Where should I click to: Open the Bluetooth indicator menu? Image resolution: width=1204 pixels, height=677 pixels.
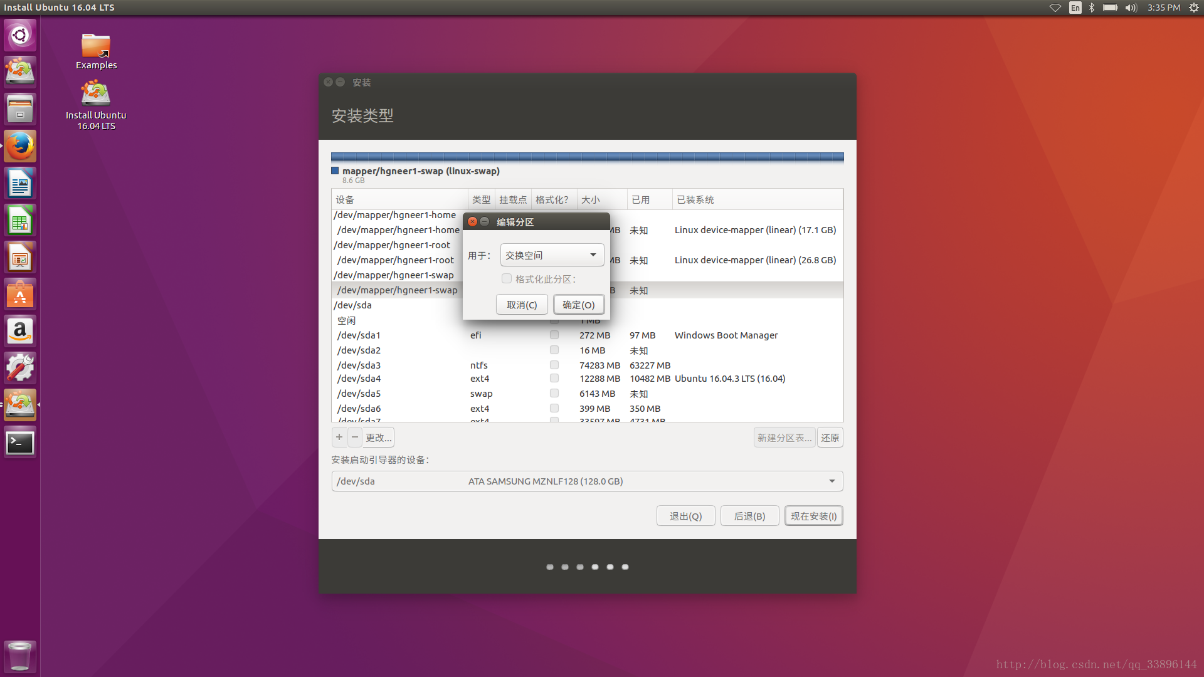click(1092, 8)
